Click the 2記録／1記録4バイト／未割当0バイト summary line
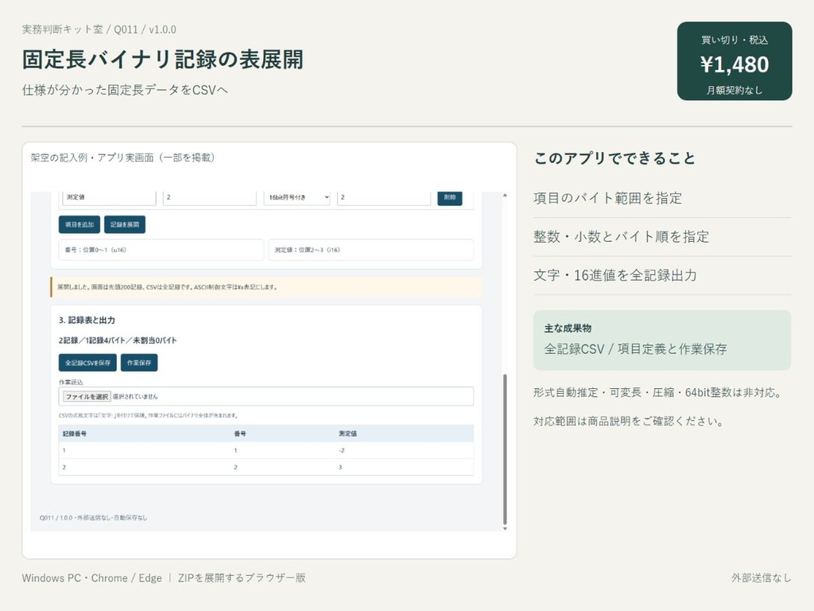The image size is (814, 611). (x=118, y=341)
